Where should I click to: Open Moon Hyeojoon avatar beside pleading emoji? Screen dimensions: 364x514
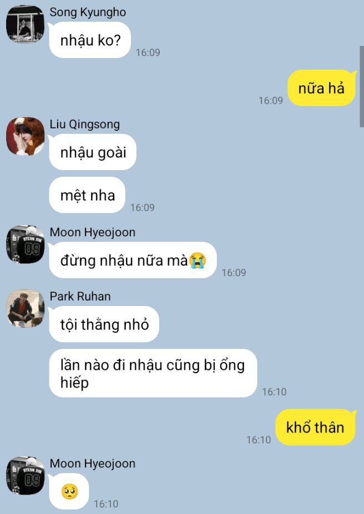[26, 475]
